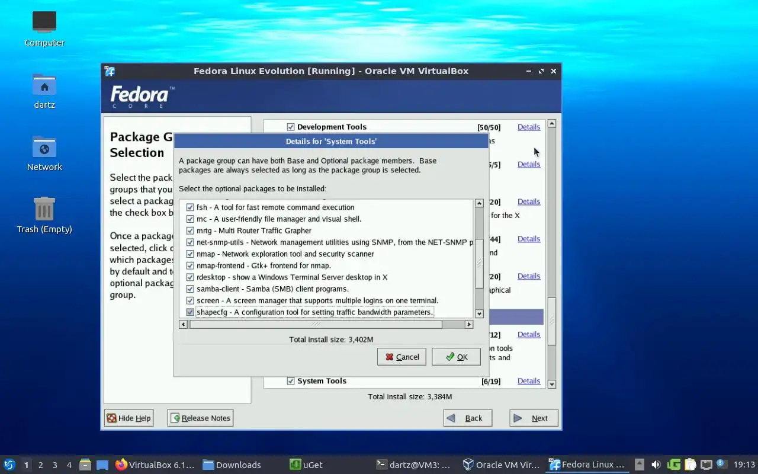Switch to Oracle VM VirtualBox manager taskbar entry

pyautogui.click(x=501, y=465)
